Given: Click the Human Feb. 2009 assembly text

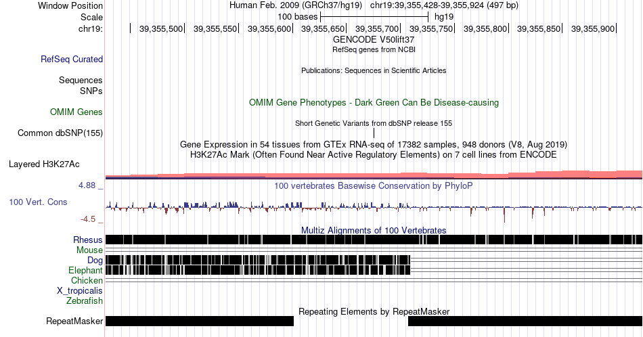Looking at the screenshot, I should (296, 5).
